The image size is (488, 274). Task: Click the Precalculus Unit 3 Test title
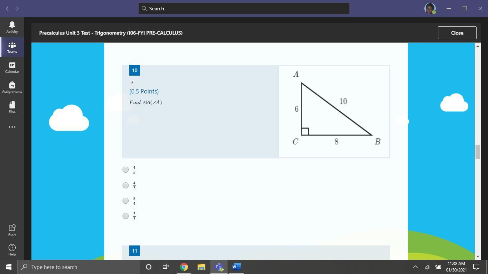[x=111, y=33]
